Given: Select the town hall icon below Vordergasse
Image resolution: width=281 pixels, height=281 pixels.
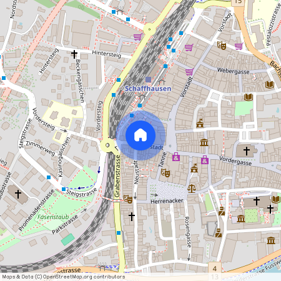Looking at the screenshot, I should pos(194,168).
